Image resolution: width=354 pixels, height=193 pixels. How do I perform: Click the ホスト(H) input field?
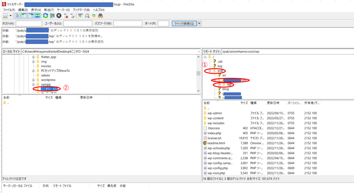click(29, 23)
